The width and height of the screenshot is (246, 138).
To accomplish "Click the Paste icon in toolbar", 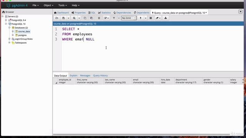I will point(91,18).
